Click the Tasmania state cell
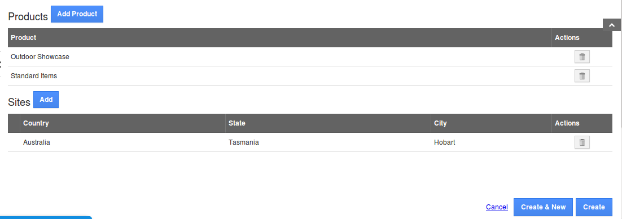Image resolution: width=622 pixels, height=219 pixels. 244,142
